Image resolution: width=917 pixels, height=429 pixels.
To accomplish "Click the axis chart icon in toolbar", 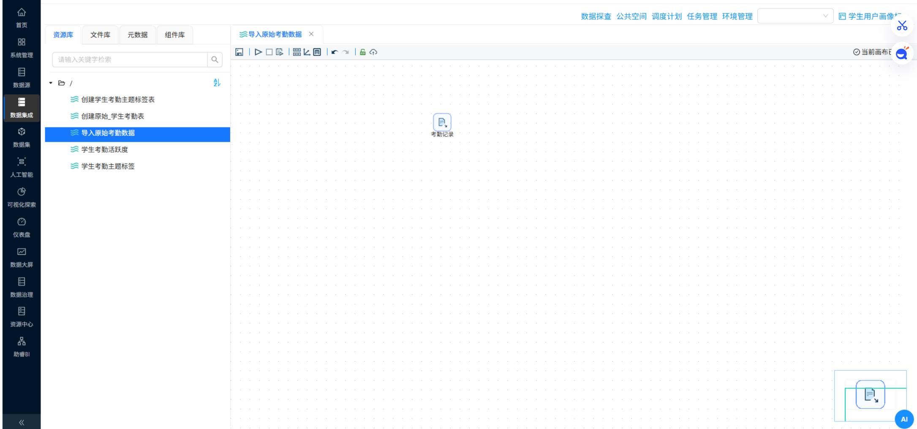I will click(307, 52).
